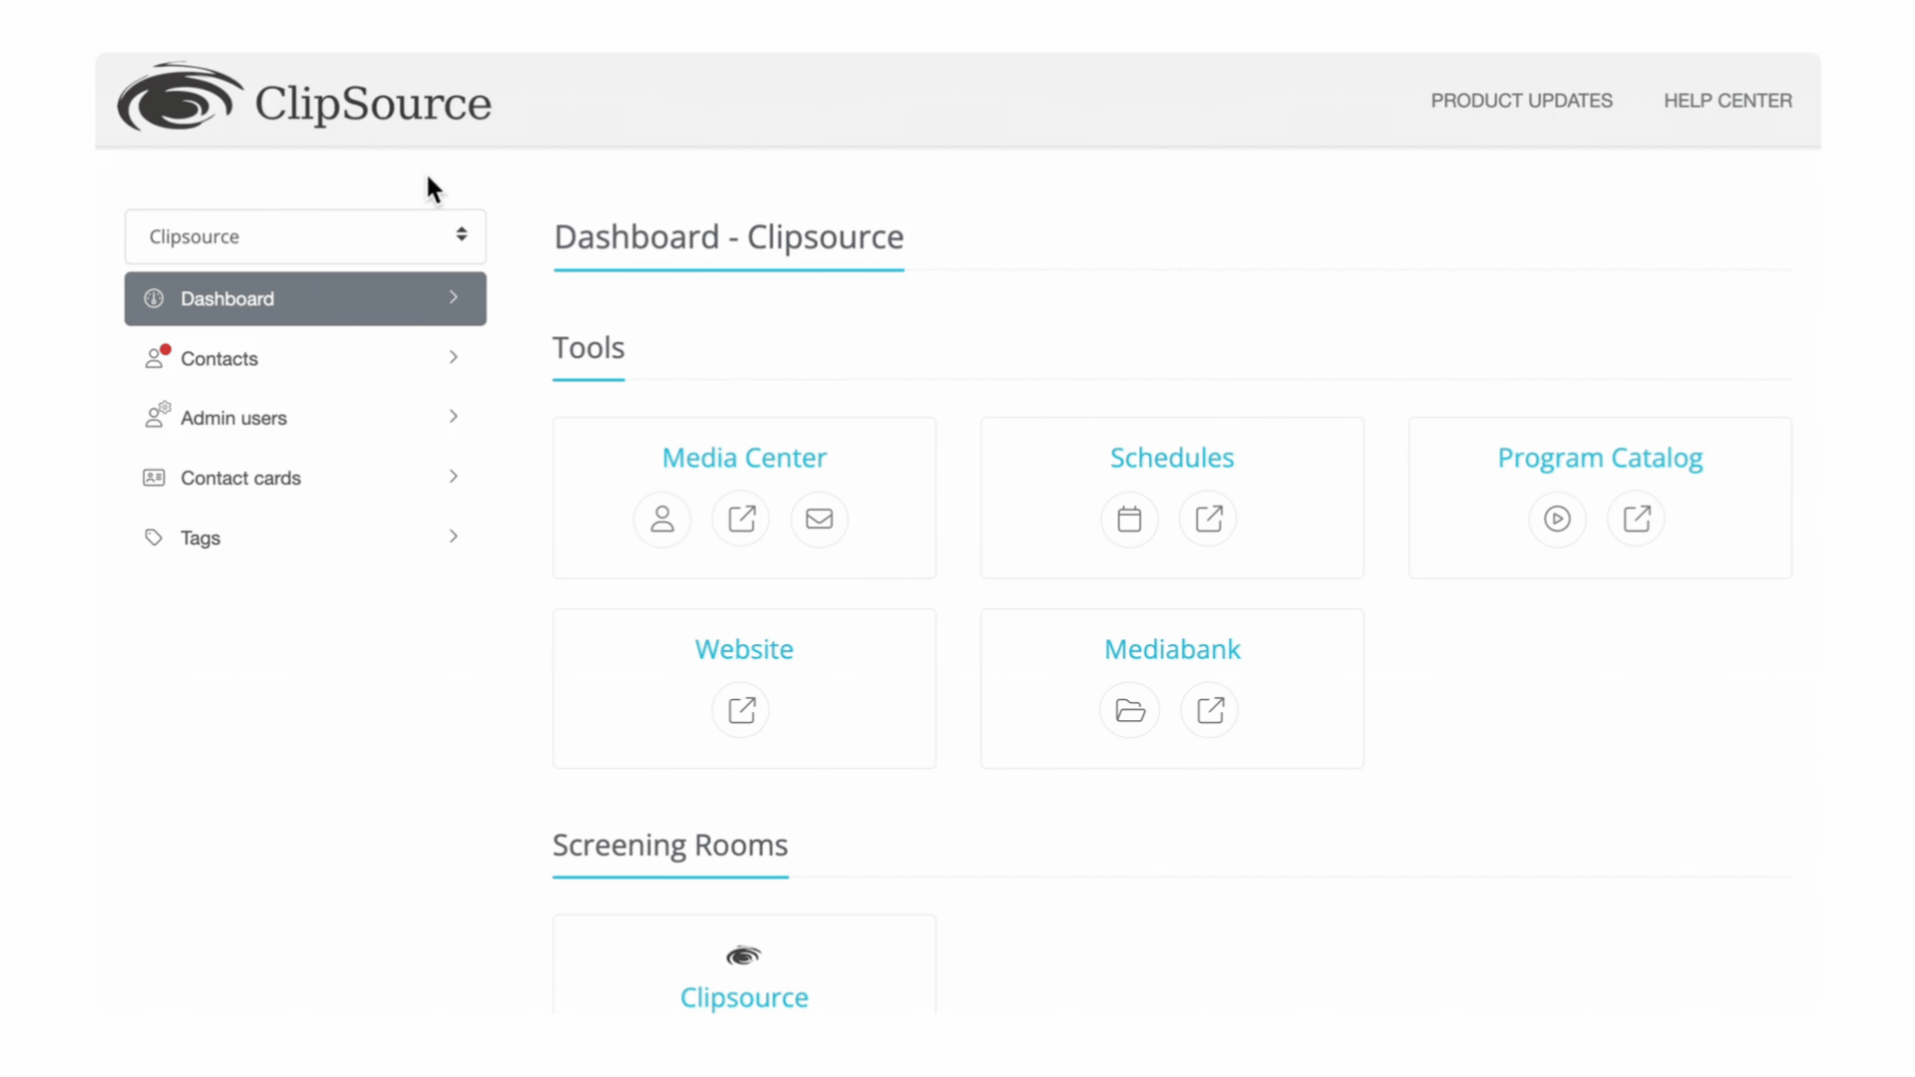Open the Clipsource account selector dropdown
Image resolution: width=1915 pixels, height=1077 pixels.
point(305,236)
